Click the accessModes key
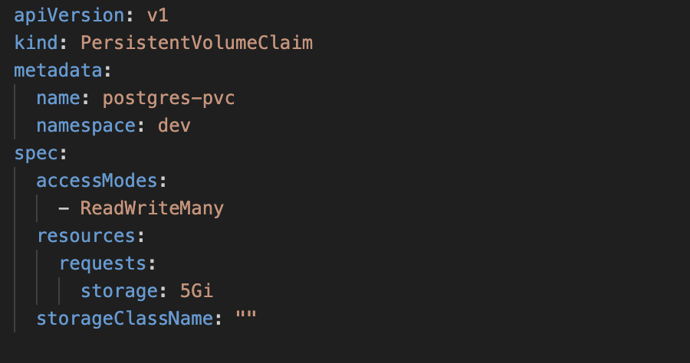The image size is (690, 363). click(x=97, y=181)
